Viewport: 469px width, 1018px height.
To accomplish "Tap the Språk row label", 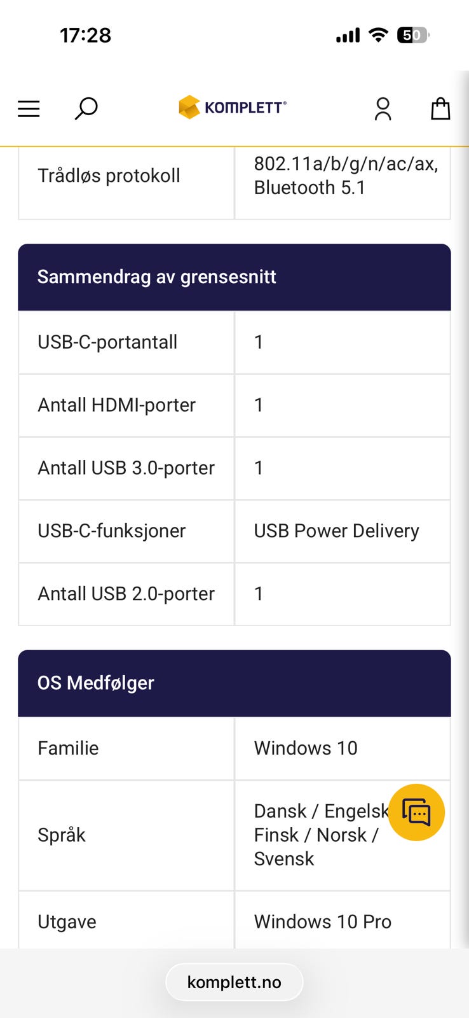I will point(62,835).
